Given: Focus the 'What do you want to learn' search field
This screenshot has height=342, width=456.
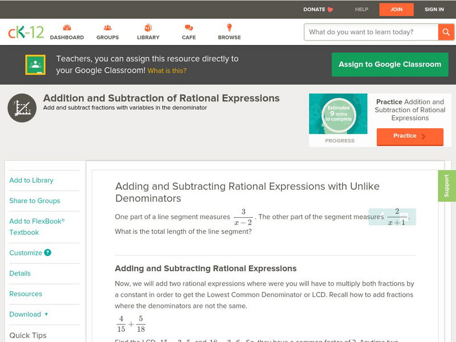Looking at the screenshot, I should click(x=372, y=32).
